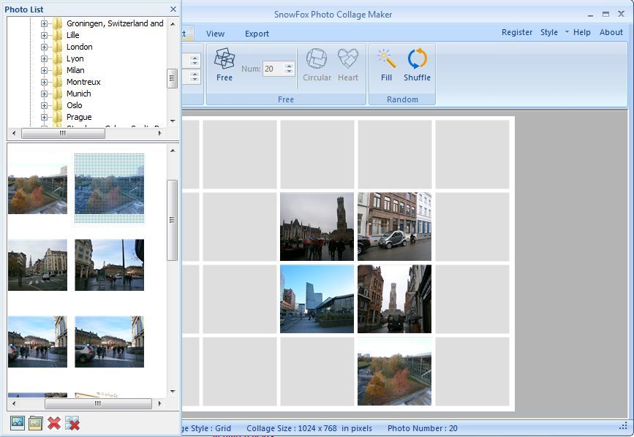Viewport: 634px width, 437px height.
Task: Shuffle the collage photos
Action: click(417, 64)
